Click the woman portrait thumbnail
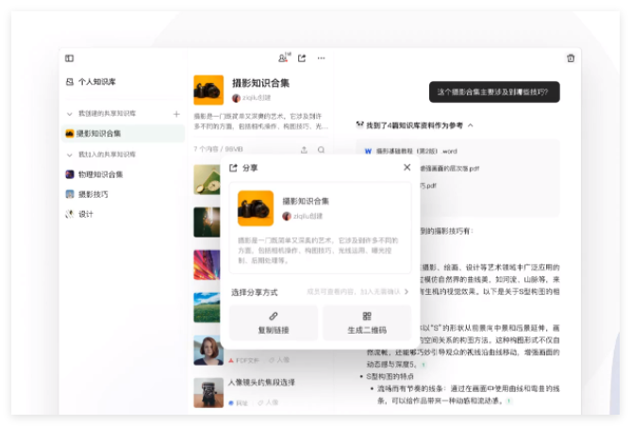Screen dimensions: 631x426 tap(208, 351)
